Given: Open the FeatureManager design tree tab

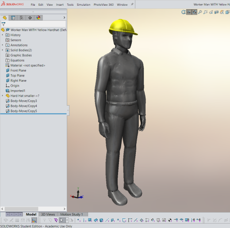Looking at the screenshot, I should (x=5, y=18).
